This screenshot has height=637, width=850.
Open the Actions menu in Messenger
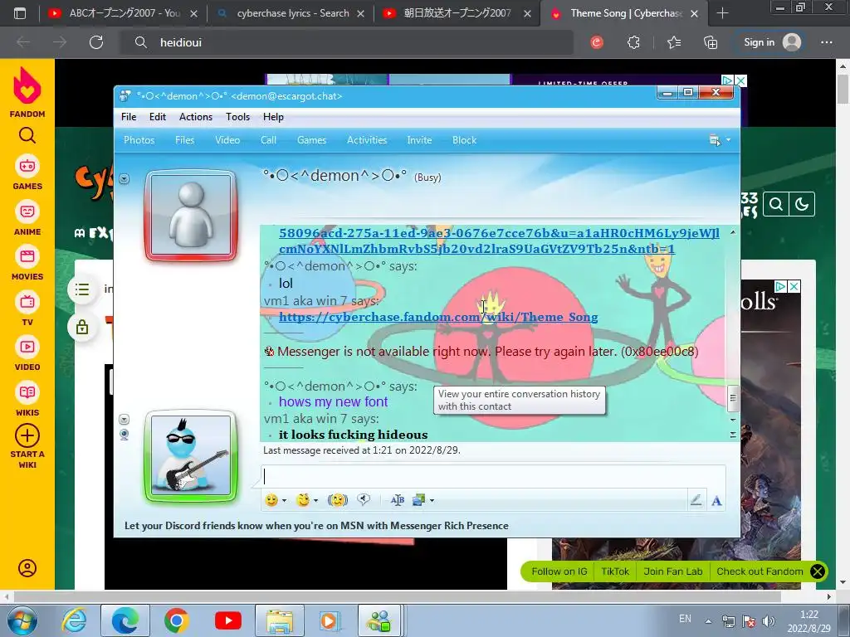tap(196, 117)
